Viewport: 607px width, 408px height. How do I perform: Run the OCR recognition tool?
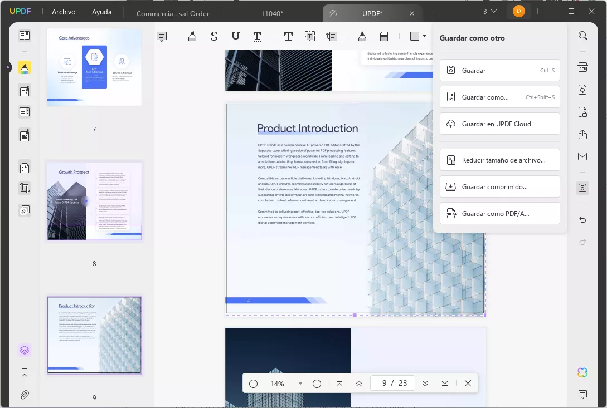click(582, 67)
